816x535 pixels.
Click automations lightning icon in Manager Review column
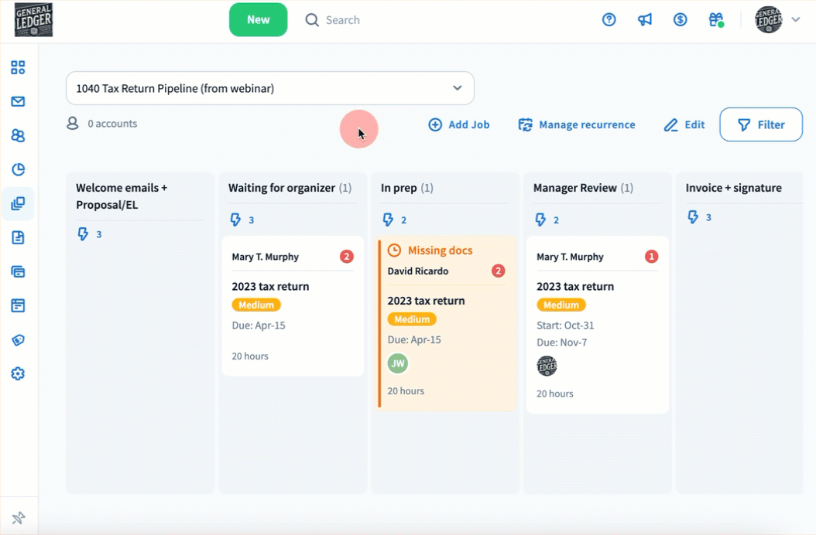pos(541,220)
